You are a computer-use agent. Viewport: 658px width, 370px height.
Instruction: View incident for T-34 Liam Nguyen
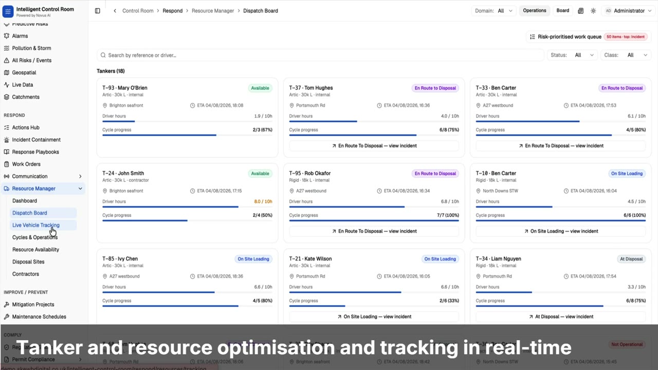(x=561, y=317)
